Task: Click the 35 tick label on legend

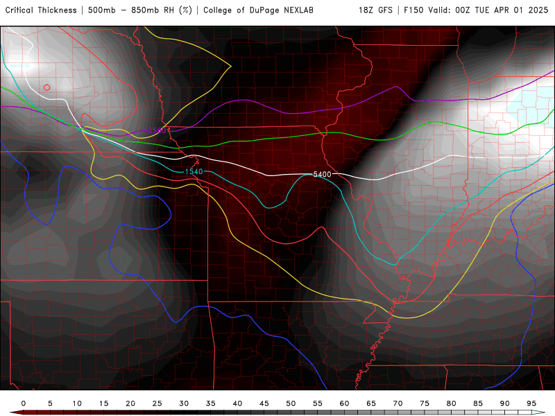Action: [211, 404]
